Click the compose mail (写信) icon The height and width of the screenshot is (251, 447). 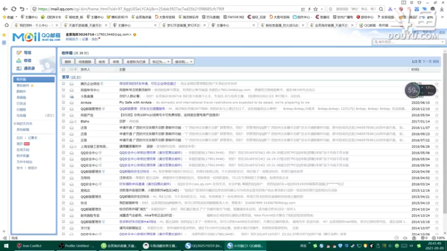19,52
